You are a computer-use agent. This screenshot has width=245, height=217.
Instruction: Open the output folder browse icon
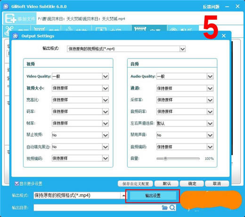(x=164, y=208)
